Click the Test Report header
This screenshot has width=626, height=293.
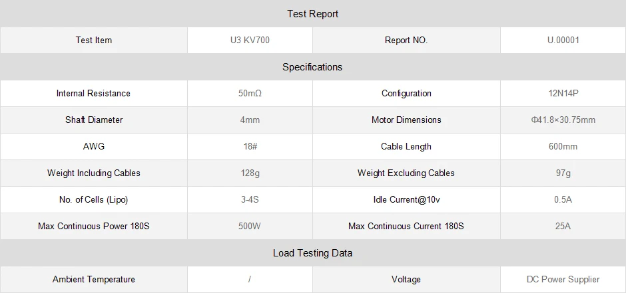(312, 13)
